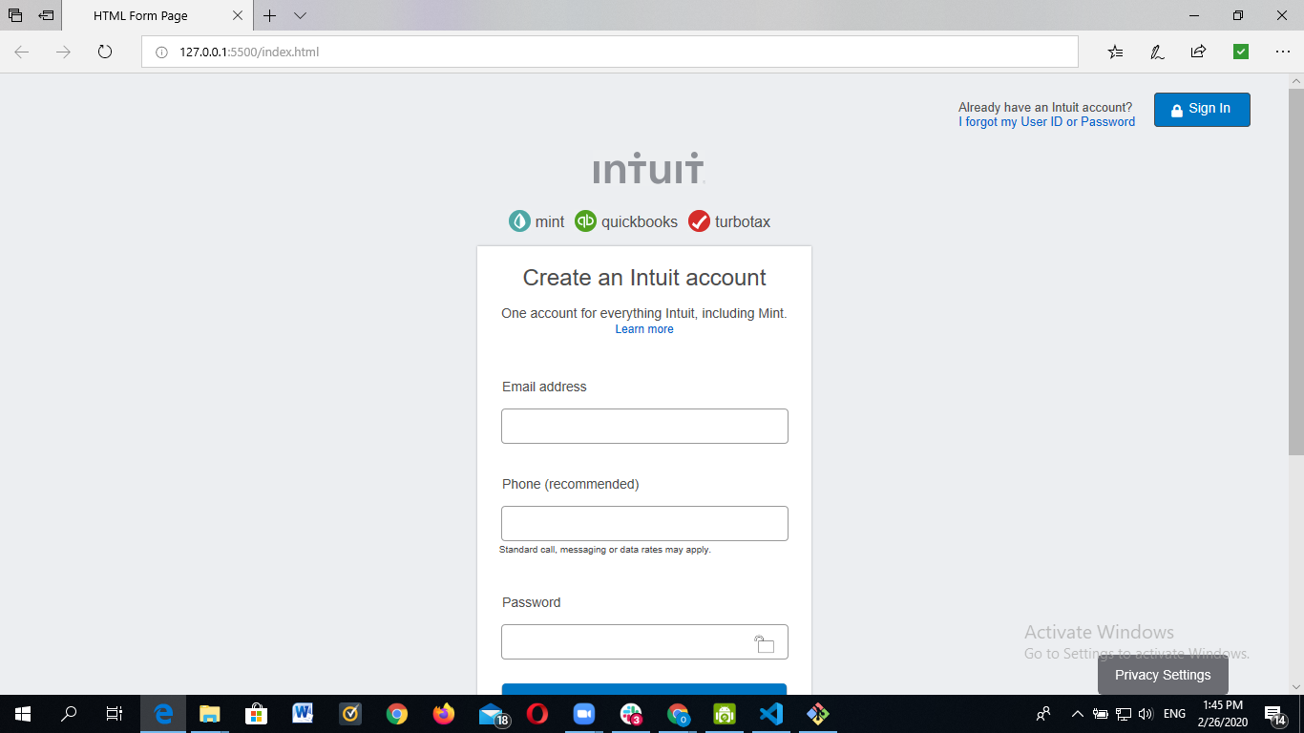Image resolution: width=1304 pixels, height=733 pixels.
Task: Click the Edge back arrow
Action: pos(21,52)
